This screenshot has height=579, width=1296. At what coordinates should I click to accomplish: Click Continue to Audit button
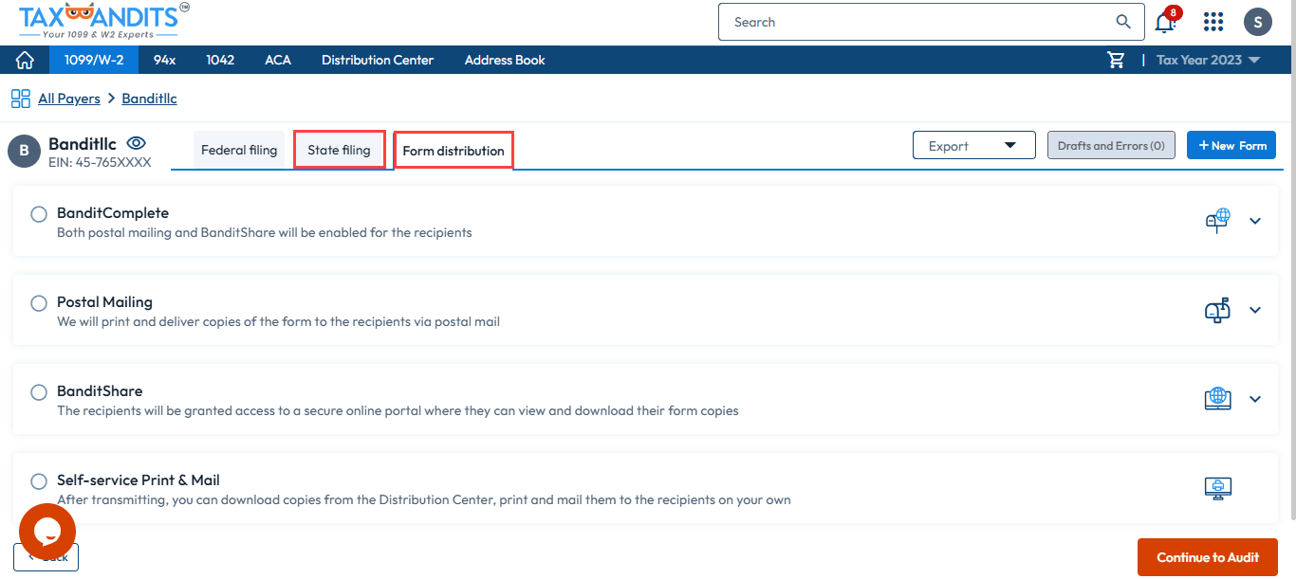1208,557
